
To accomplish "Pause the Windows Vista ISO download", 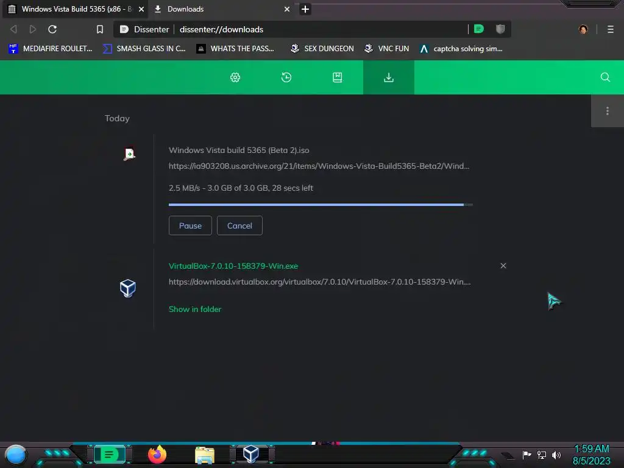I will point(190,225).
